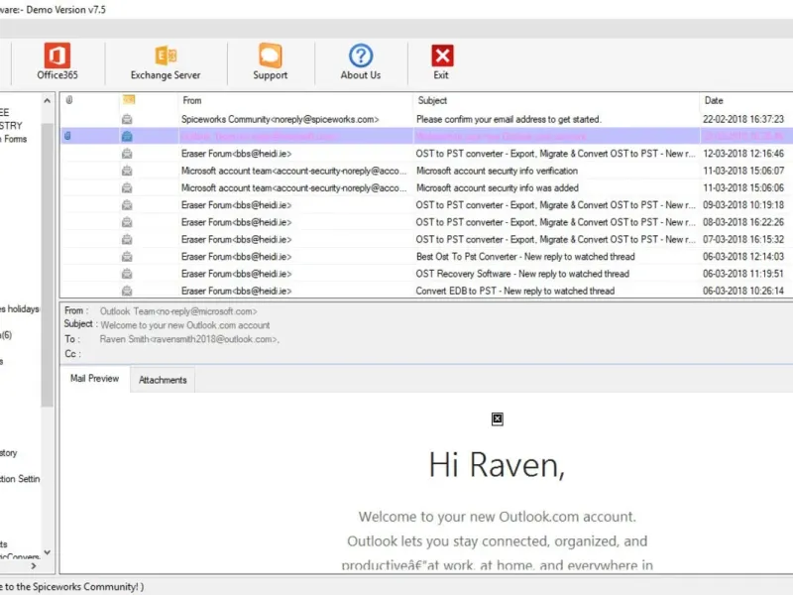Image resolution: width=793 pixels, height=595 pixels.
Task: Select subject 'Convert EDB to PST - New reply'
Action: click(x=514, y=291)
